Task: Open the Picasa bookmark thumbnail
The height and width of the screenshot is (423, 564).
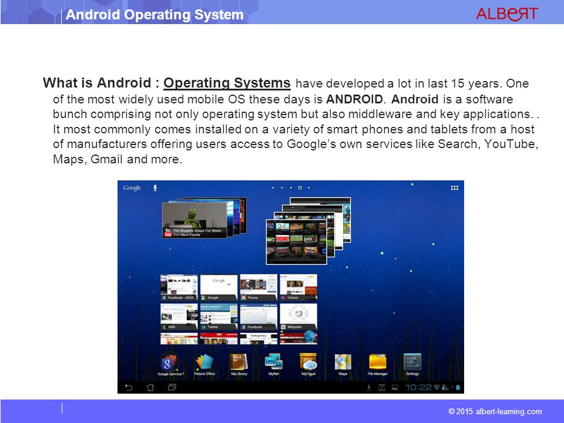Action: click(258, 287)
